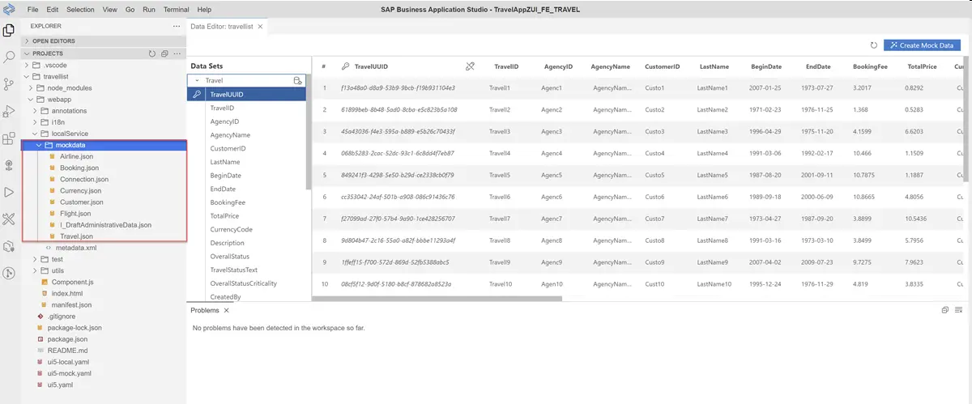The width and height of the screenshot is (972, 404).
Task: Refresh the data editor table
Action: [x=873, y=45]
